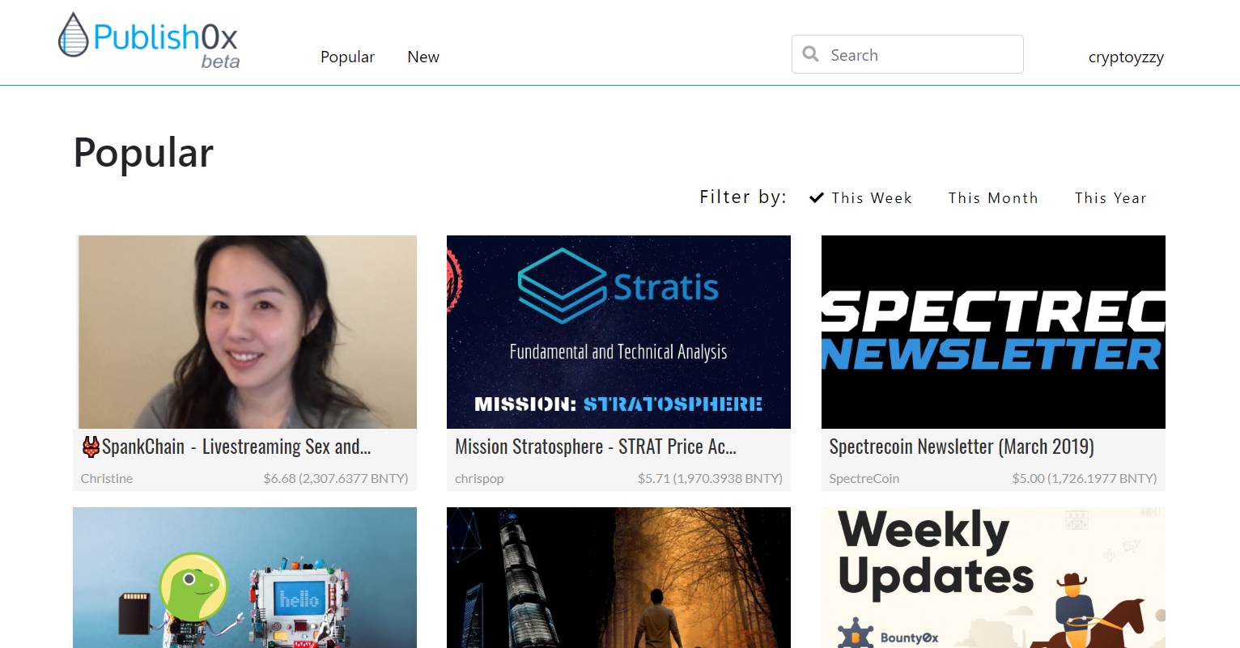Image resolution: width=1240 pixels, height=648 pixels.
Task: Open the Stratis Mission Stratosphere thumbnail
Action: [618, 332]
